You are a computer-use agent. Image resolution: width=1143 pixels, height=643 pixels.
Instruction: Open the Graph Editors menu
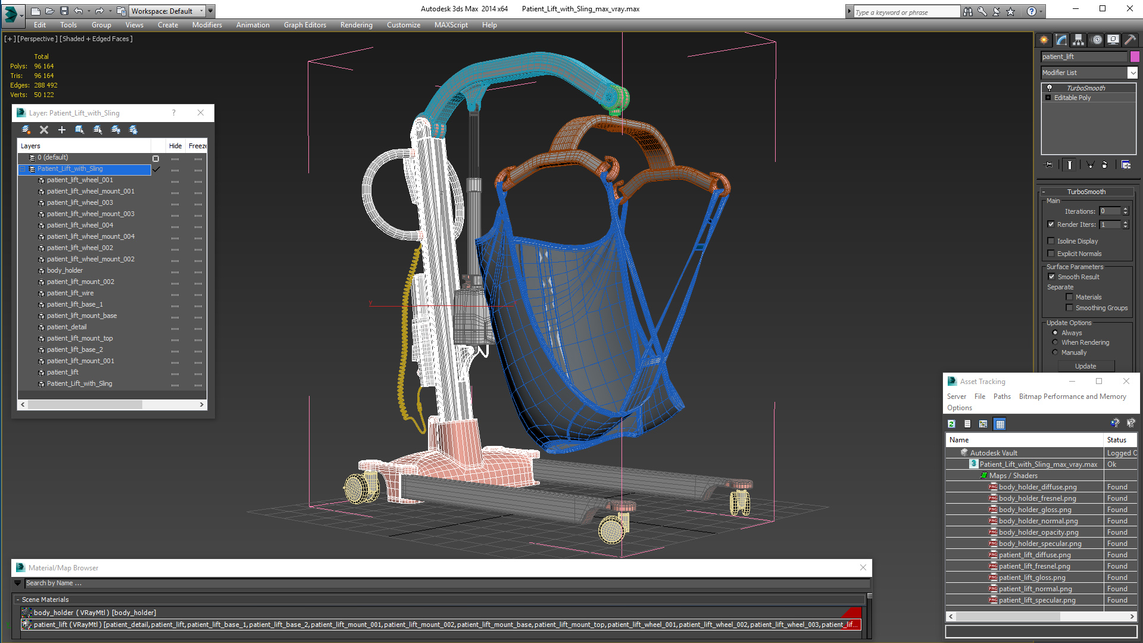click(x=305, y=25)
